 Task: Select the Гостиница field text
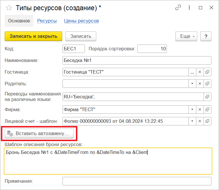pyautogui.click(x=125, y=72)
